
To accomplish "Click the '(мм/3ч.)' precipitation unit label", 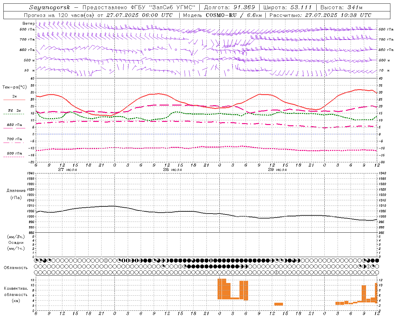I will 16,237.
